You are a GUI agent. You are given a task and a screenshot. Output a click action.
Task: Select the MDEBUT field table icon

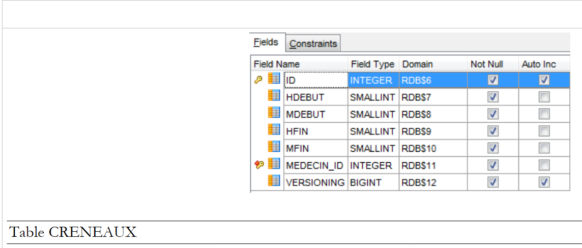coord(274,114)
